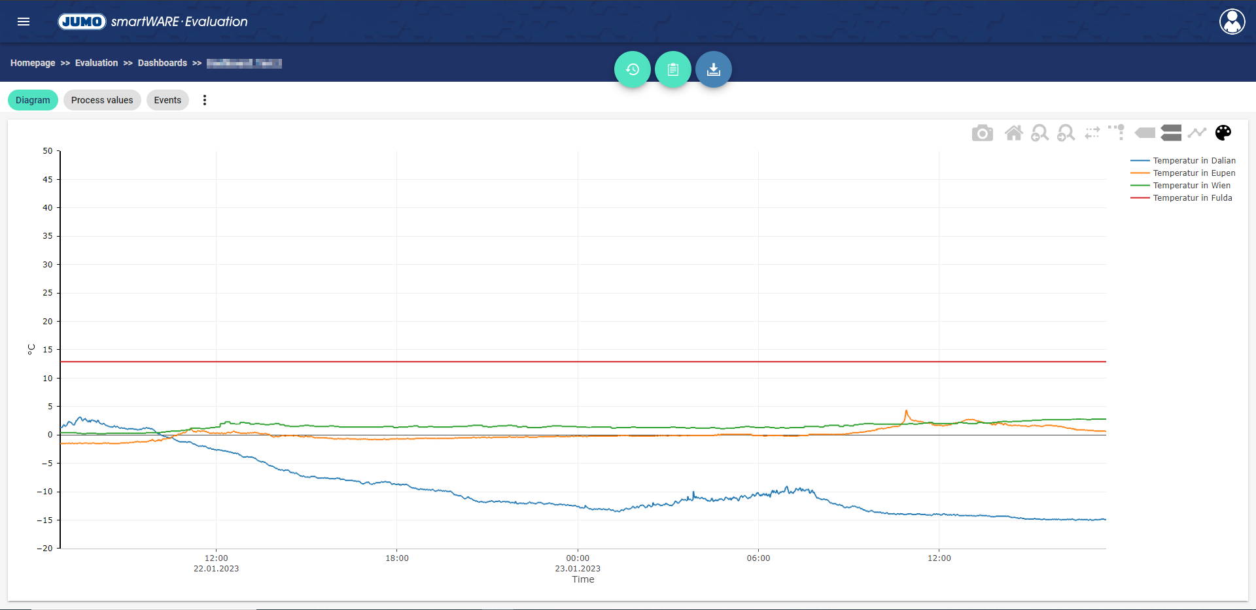Switch to the Events tab
This screenshot has width=1256, height=610.
[x=167, y=100]
